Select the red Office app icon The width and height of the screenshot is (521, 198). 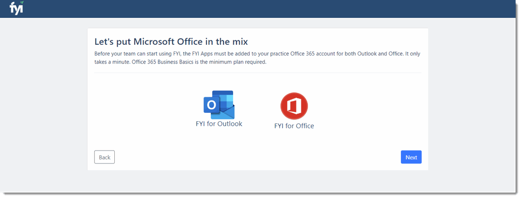(294, 106)
